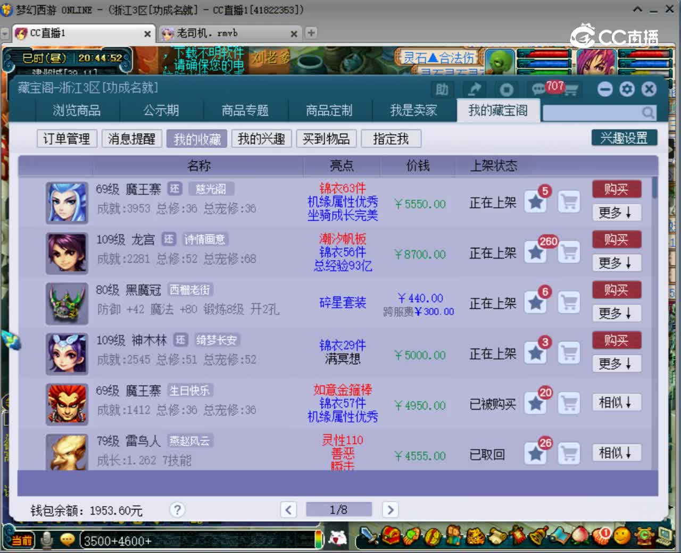Add 80级 黑魔冠 to cart

pyautogui.click(x=569, y=303)
